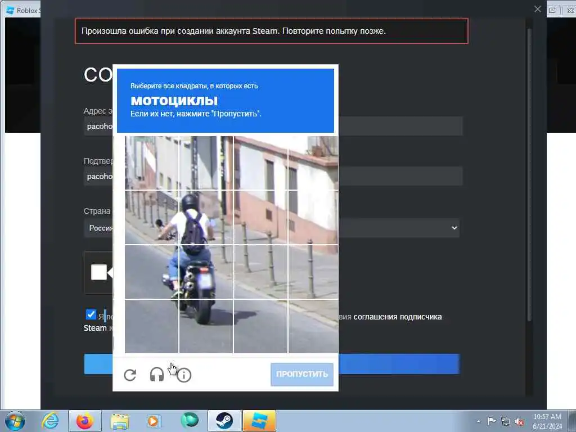Click the CAPTCHA reload challenge icon
The width and height of the screenshot is (576, 432).
[130, 375]
